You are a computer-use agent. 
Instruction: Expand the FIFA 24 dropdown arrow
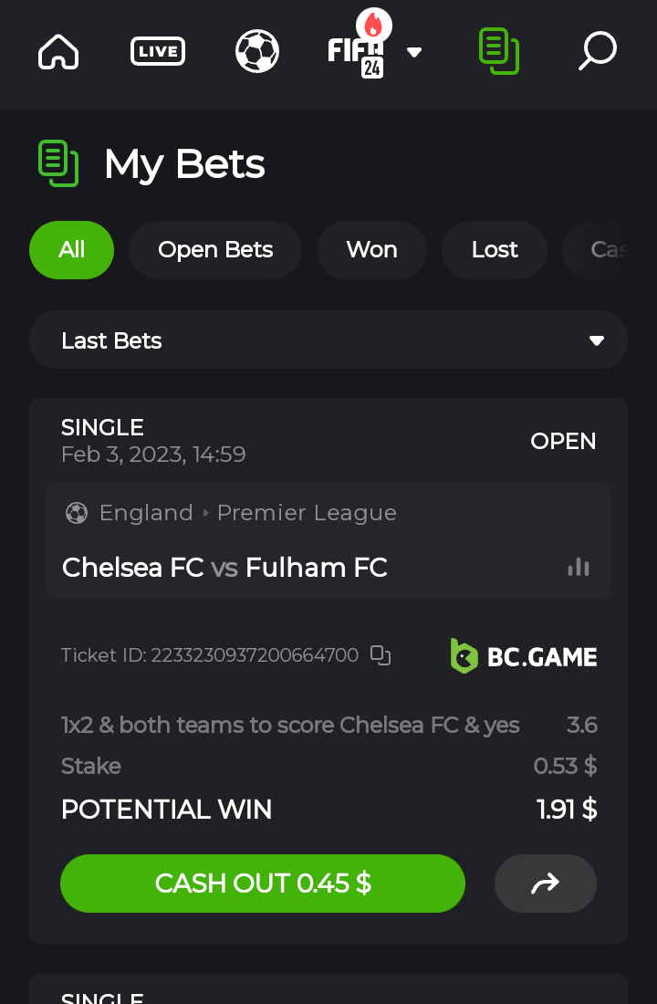pyautogui.click(x=414, y=52)
